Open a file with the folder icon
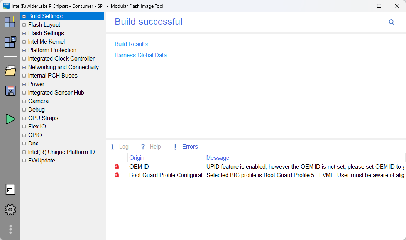Image resolution: width=406 pixels, height=240 pixels. (x=10, y=71)
